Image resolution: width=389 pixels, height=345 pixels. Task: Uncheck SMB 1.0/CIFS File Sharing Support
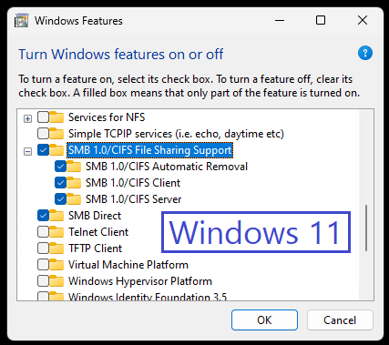pos(43,150)
